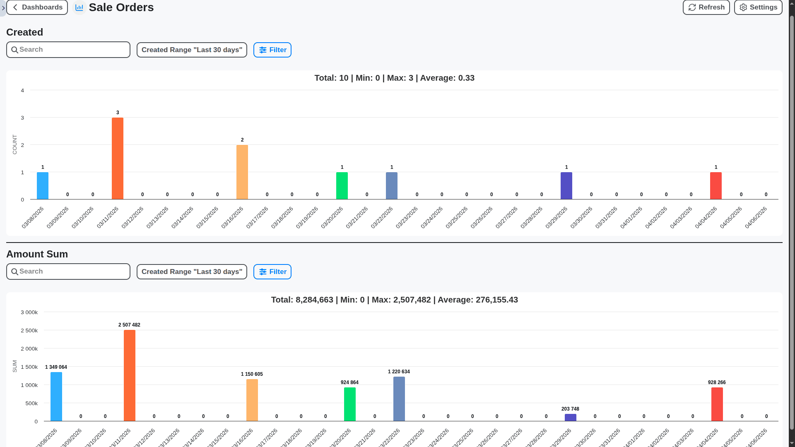Click the magnifier icon in Amount Sum search box
Viewport: 795px width, 447px height.
15,272
